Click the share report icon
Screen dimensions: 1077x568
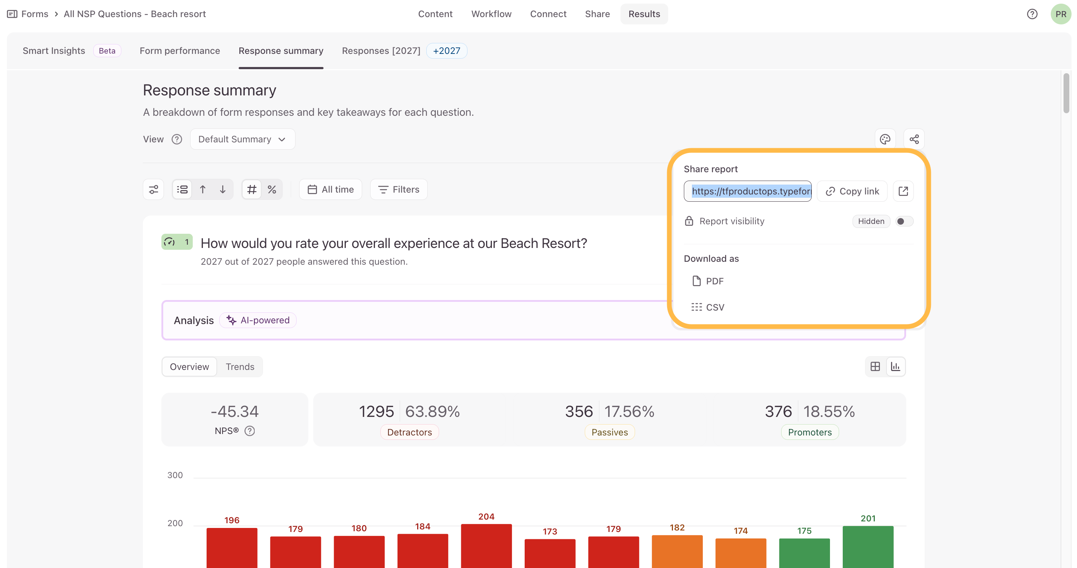click(x=914, y=139)
